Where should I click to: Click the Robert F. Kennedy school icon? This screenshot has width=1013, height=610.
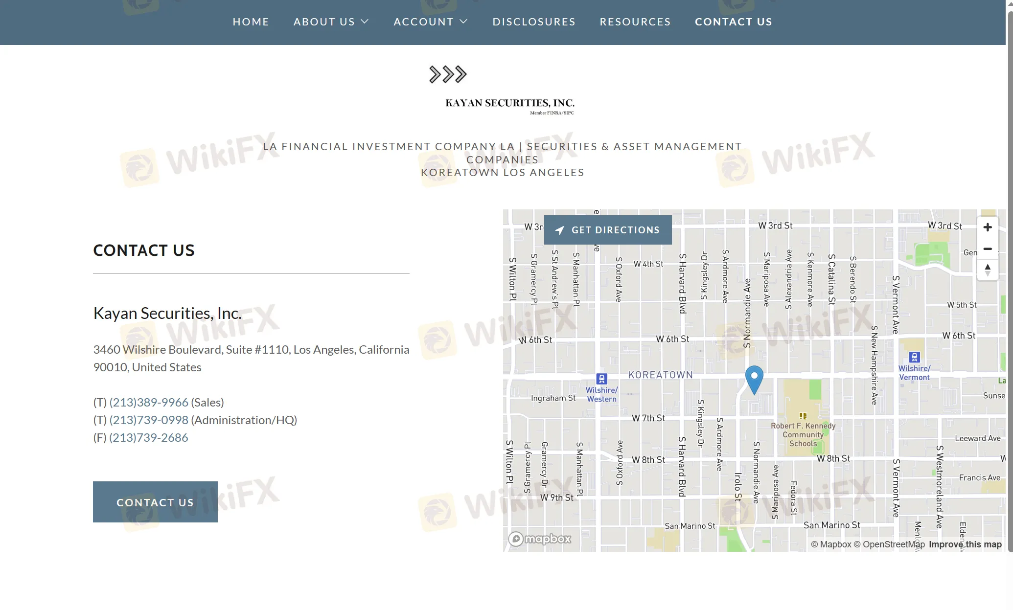803,416
